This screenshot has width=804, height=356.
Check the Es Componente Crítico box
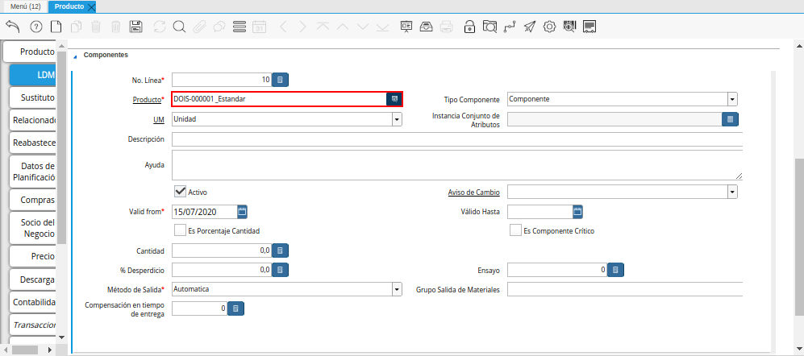click(515, 230)
